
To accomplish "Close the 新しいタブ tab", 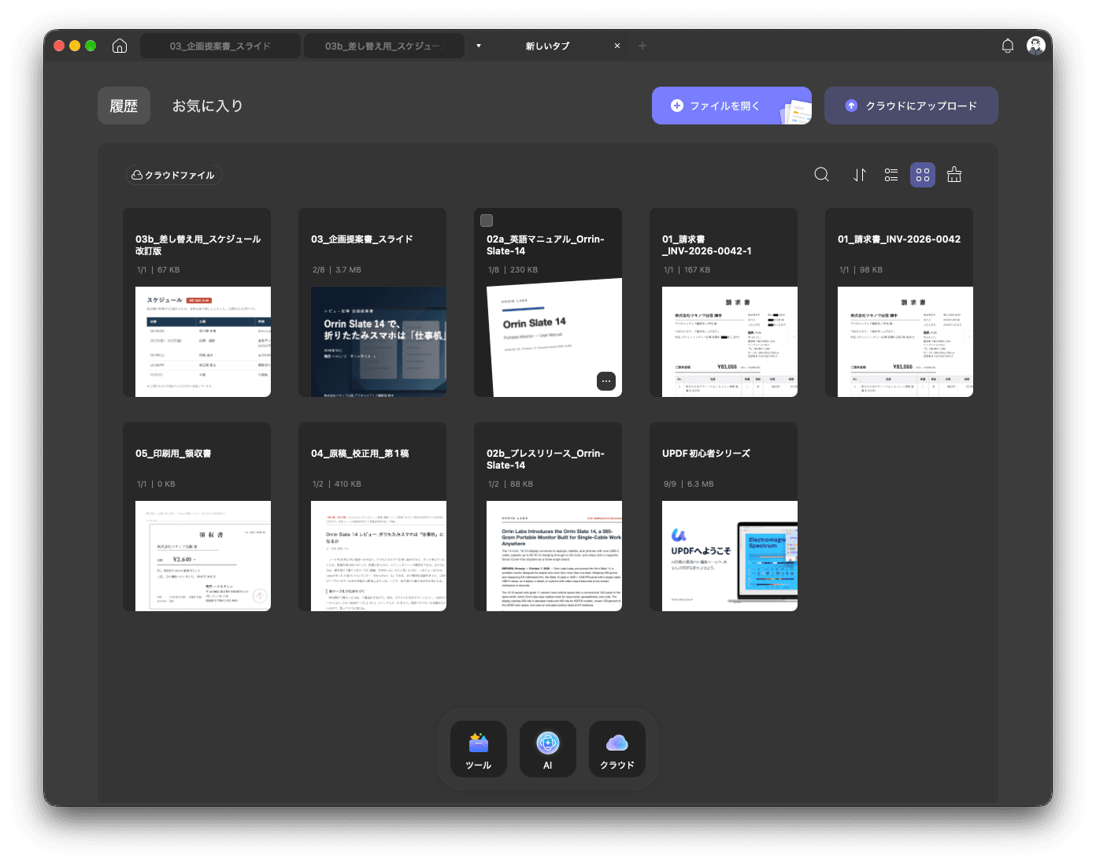I will click(x=617, y=46).
